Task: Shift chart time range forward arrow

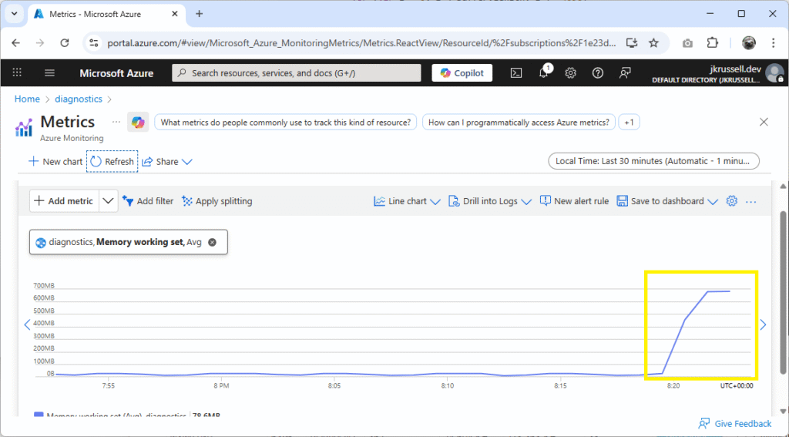Action: [x=764, y=324]
